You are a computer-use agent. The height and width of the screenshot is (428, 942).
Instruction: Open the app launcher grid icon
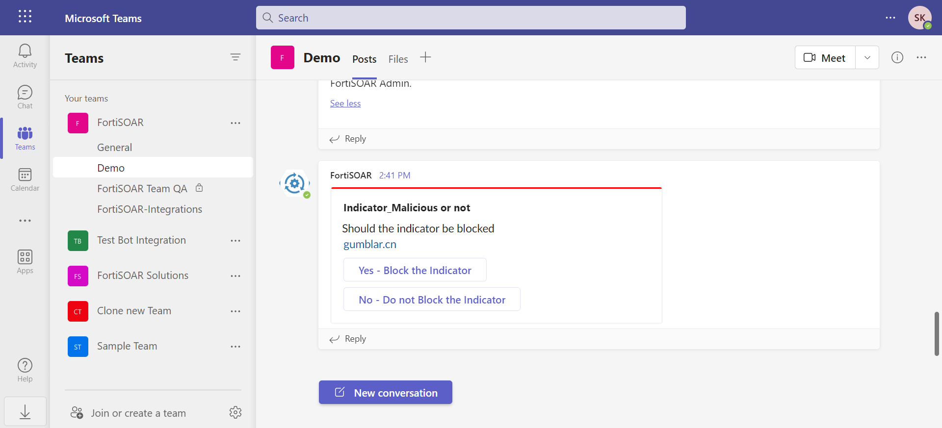click(x=25, y=17)
